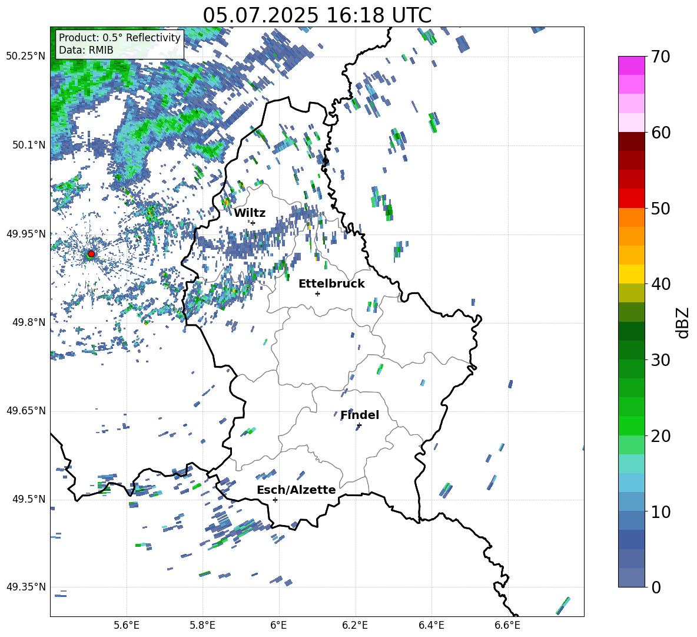
Task: Click the 6.4°E longitude tick label
Action: 431,625
